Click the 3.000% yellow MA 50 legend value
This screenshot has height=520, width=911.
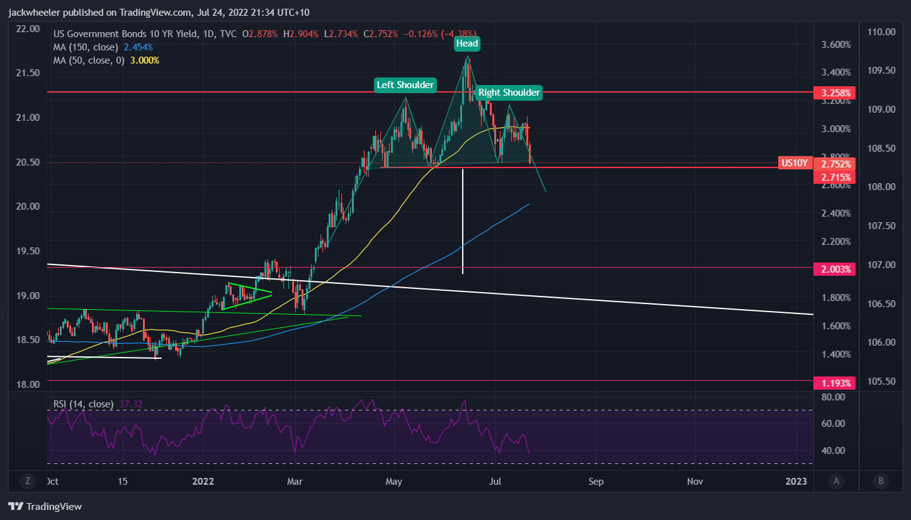click(145, 60)
